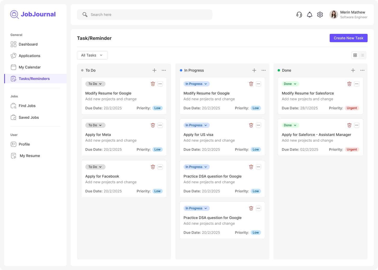This screenshot has width=378, height=270.
Task: Change status dropdown on Apply for Meta
Action: click(x=95, y=125)
